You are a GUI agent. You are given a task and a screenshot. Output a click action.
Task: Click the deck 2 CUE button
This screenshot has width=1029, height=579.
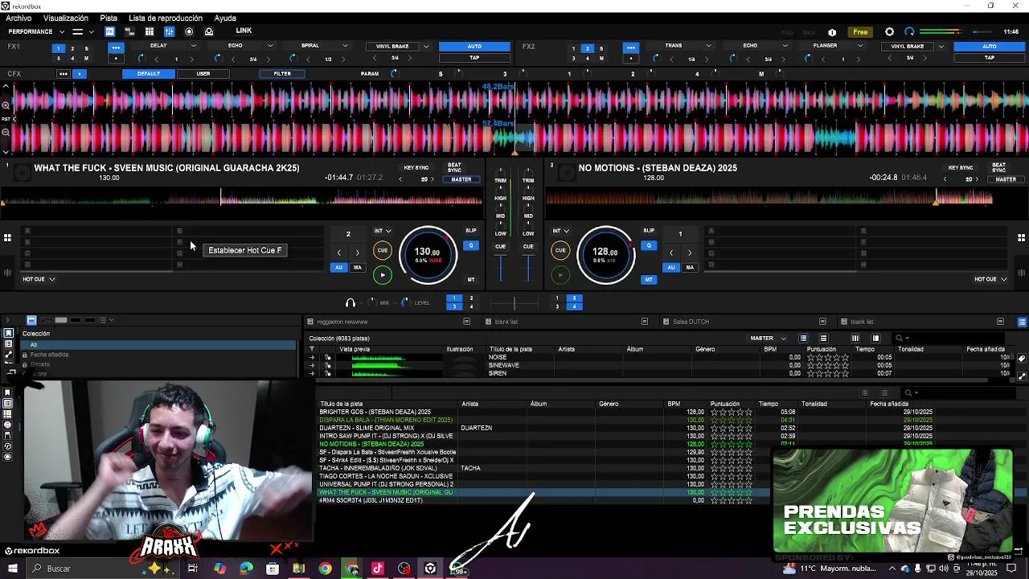(560, 250)
